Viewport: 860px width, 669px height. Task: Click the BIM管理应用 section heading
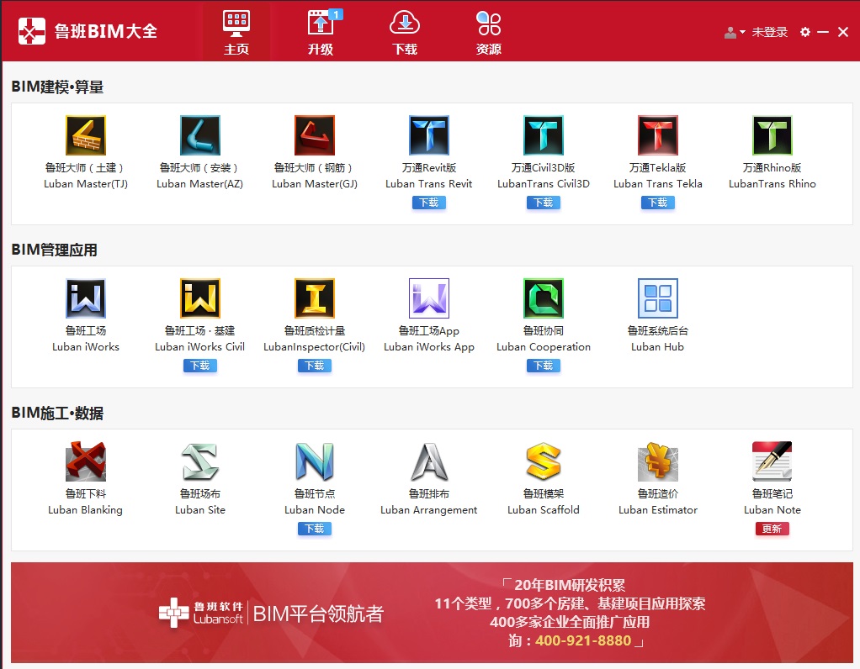[55, 250]
